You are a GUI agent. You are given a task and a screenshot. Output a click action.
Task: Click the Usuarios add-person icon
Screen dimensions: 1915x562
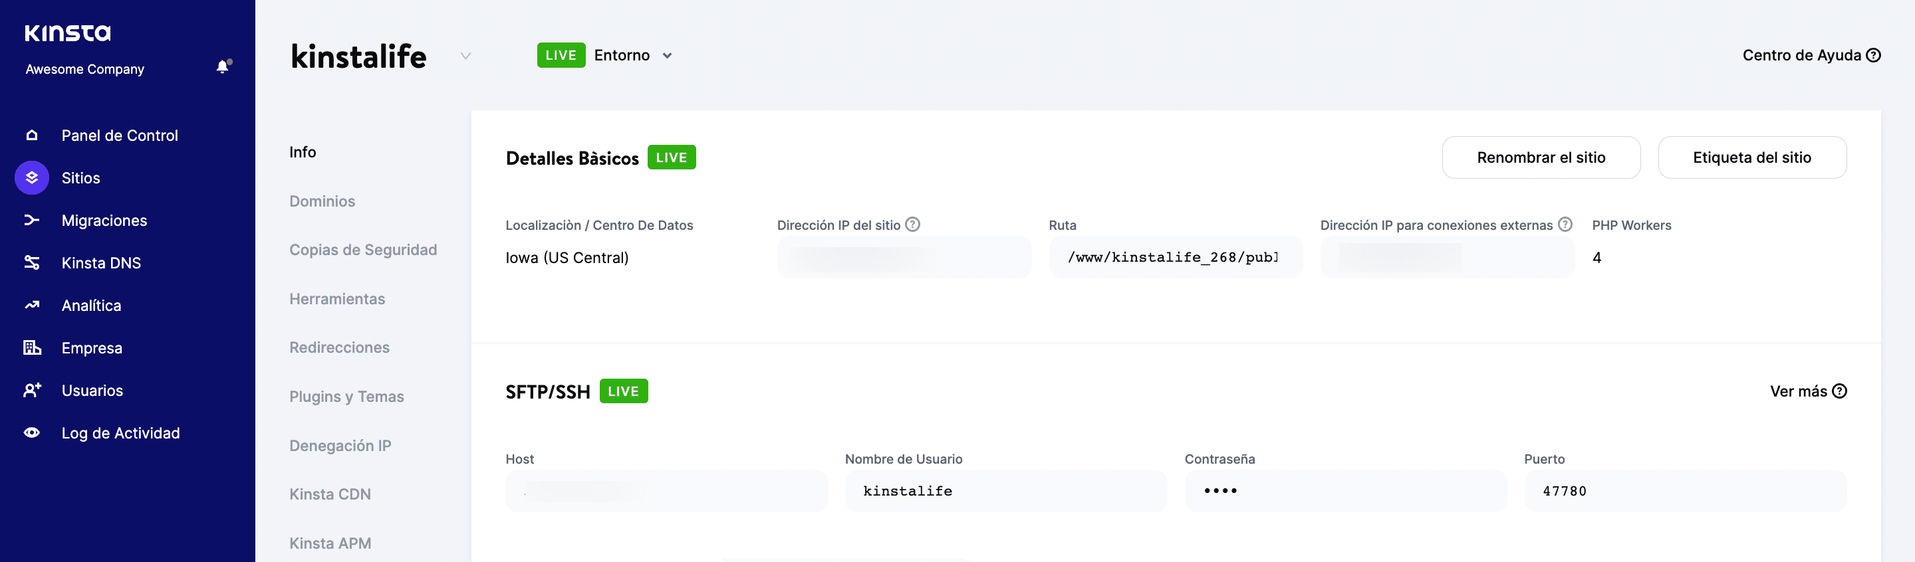pos(31,391)
